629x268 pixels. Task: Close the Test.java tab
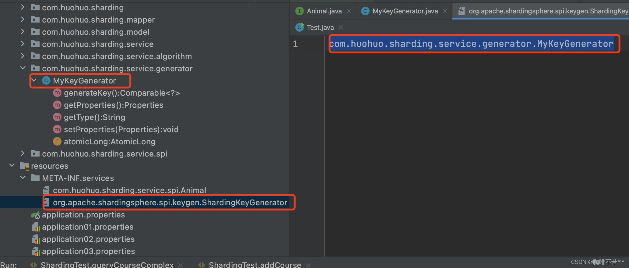pos(341,27)
